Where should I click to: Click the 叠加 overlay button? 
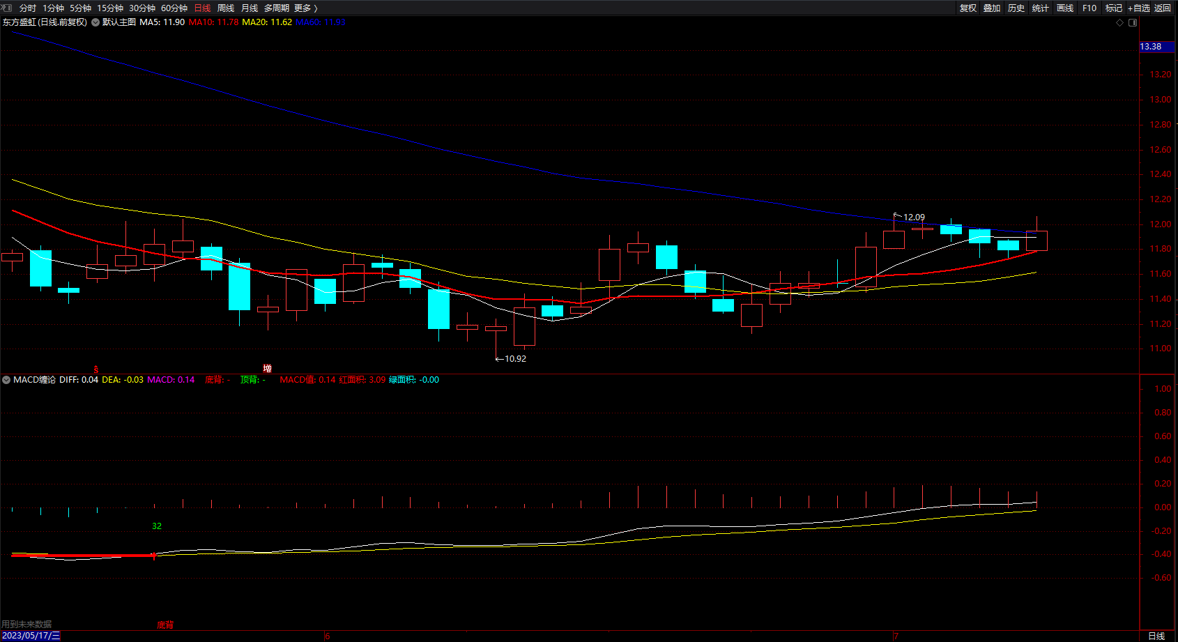coord(992,8)
